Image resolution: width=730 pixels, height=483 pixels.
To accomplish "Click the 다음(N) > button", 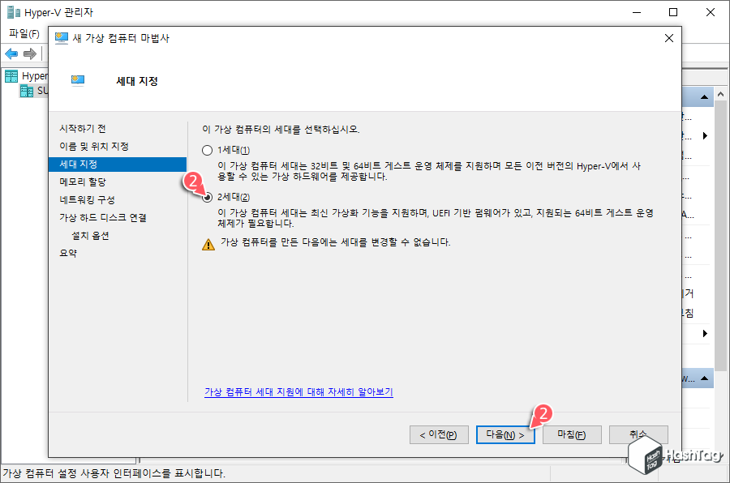I will pos(505,434).
